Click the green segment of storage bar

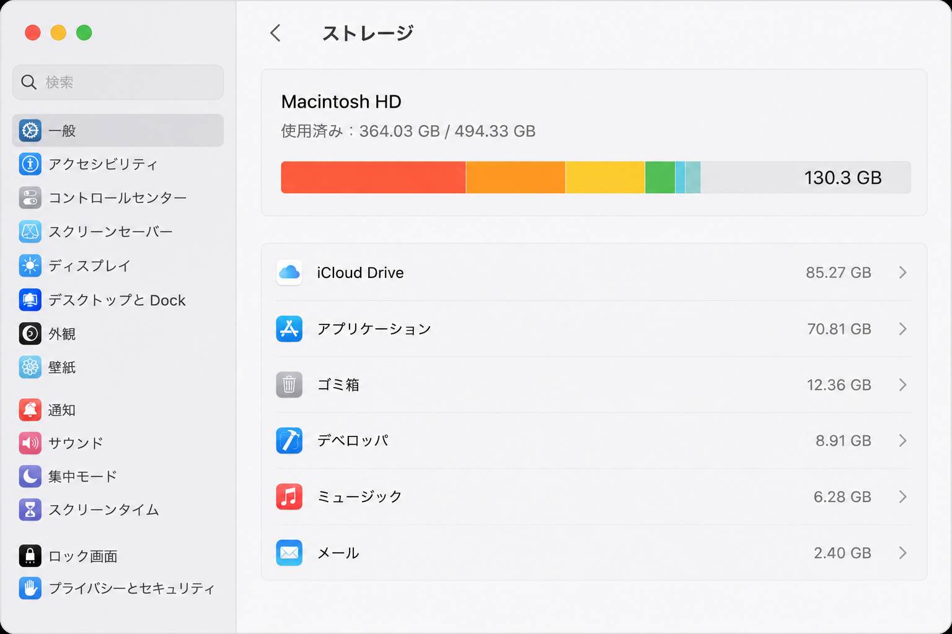point(660,178)
